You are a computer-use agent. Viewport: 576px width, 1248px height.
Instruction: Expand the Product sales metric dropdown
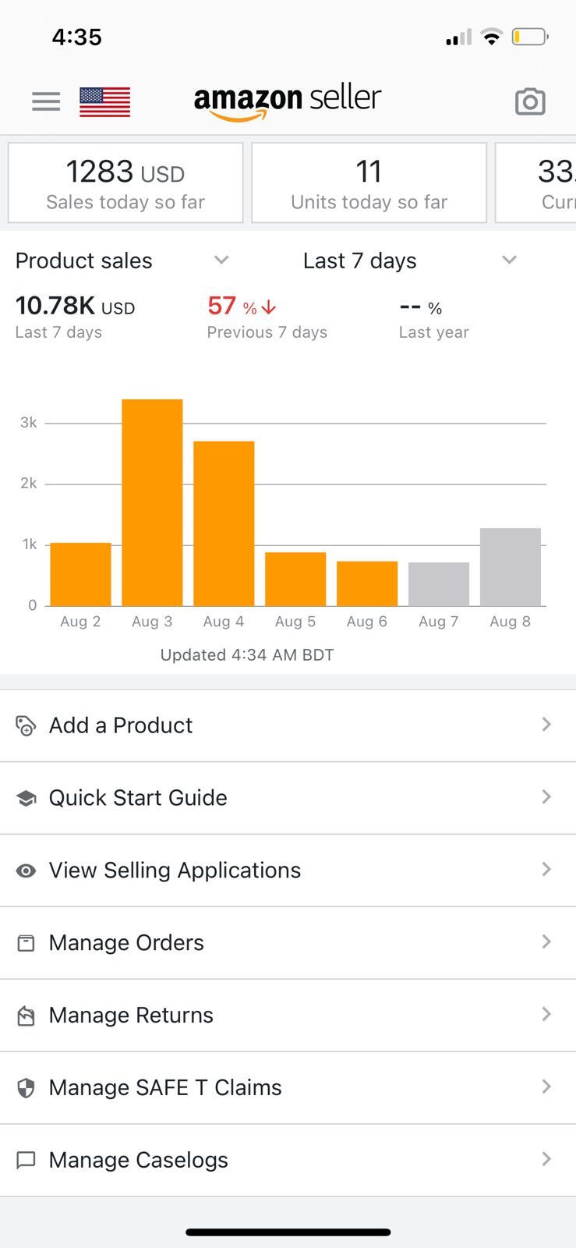click(x=221, y=261)
